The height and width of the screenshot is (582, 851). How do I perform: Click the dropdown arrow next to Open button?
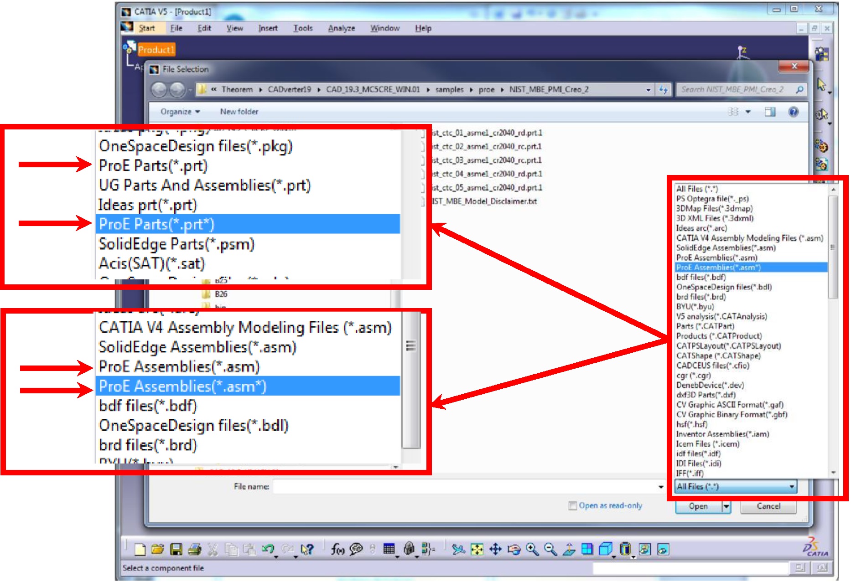(726, 506)
